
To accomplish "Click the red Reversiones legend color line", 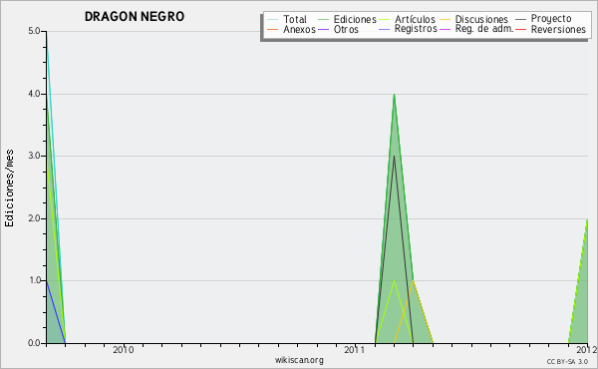I will click(520, 29).
